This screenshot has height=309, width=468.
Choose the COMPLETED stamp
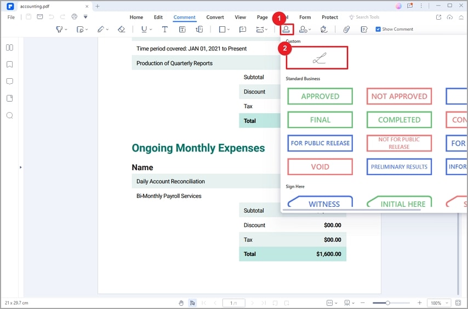coord(399,120)
